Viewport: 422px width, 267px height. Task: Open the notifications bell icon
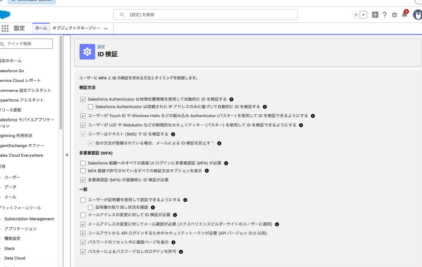(x=405, y=14)
